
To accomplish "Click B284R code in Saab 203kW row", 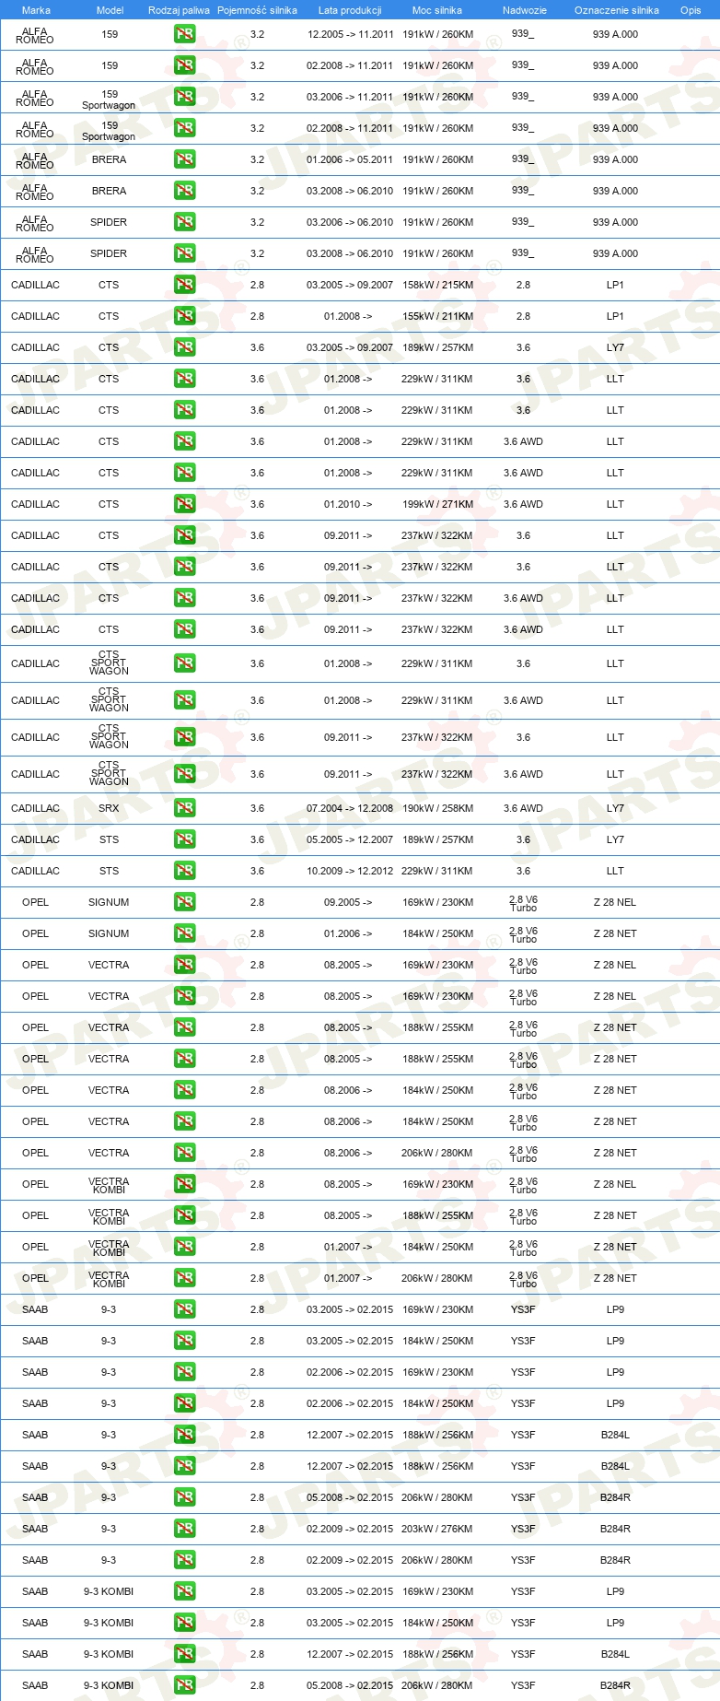I will coord(615,1529).
